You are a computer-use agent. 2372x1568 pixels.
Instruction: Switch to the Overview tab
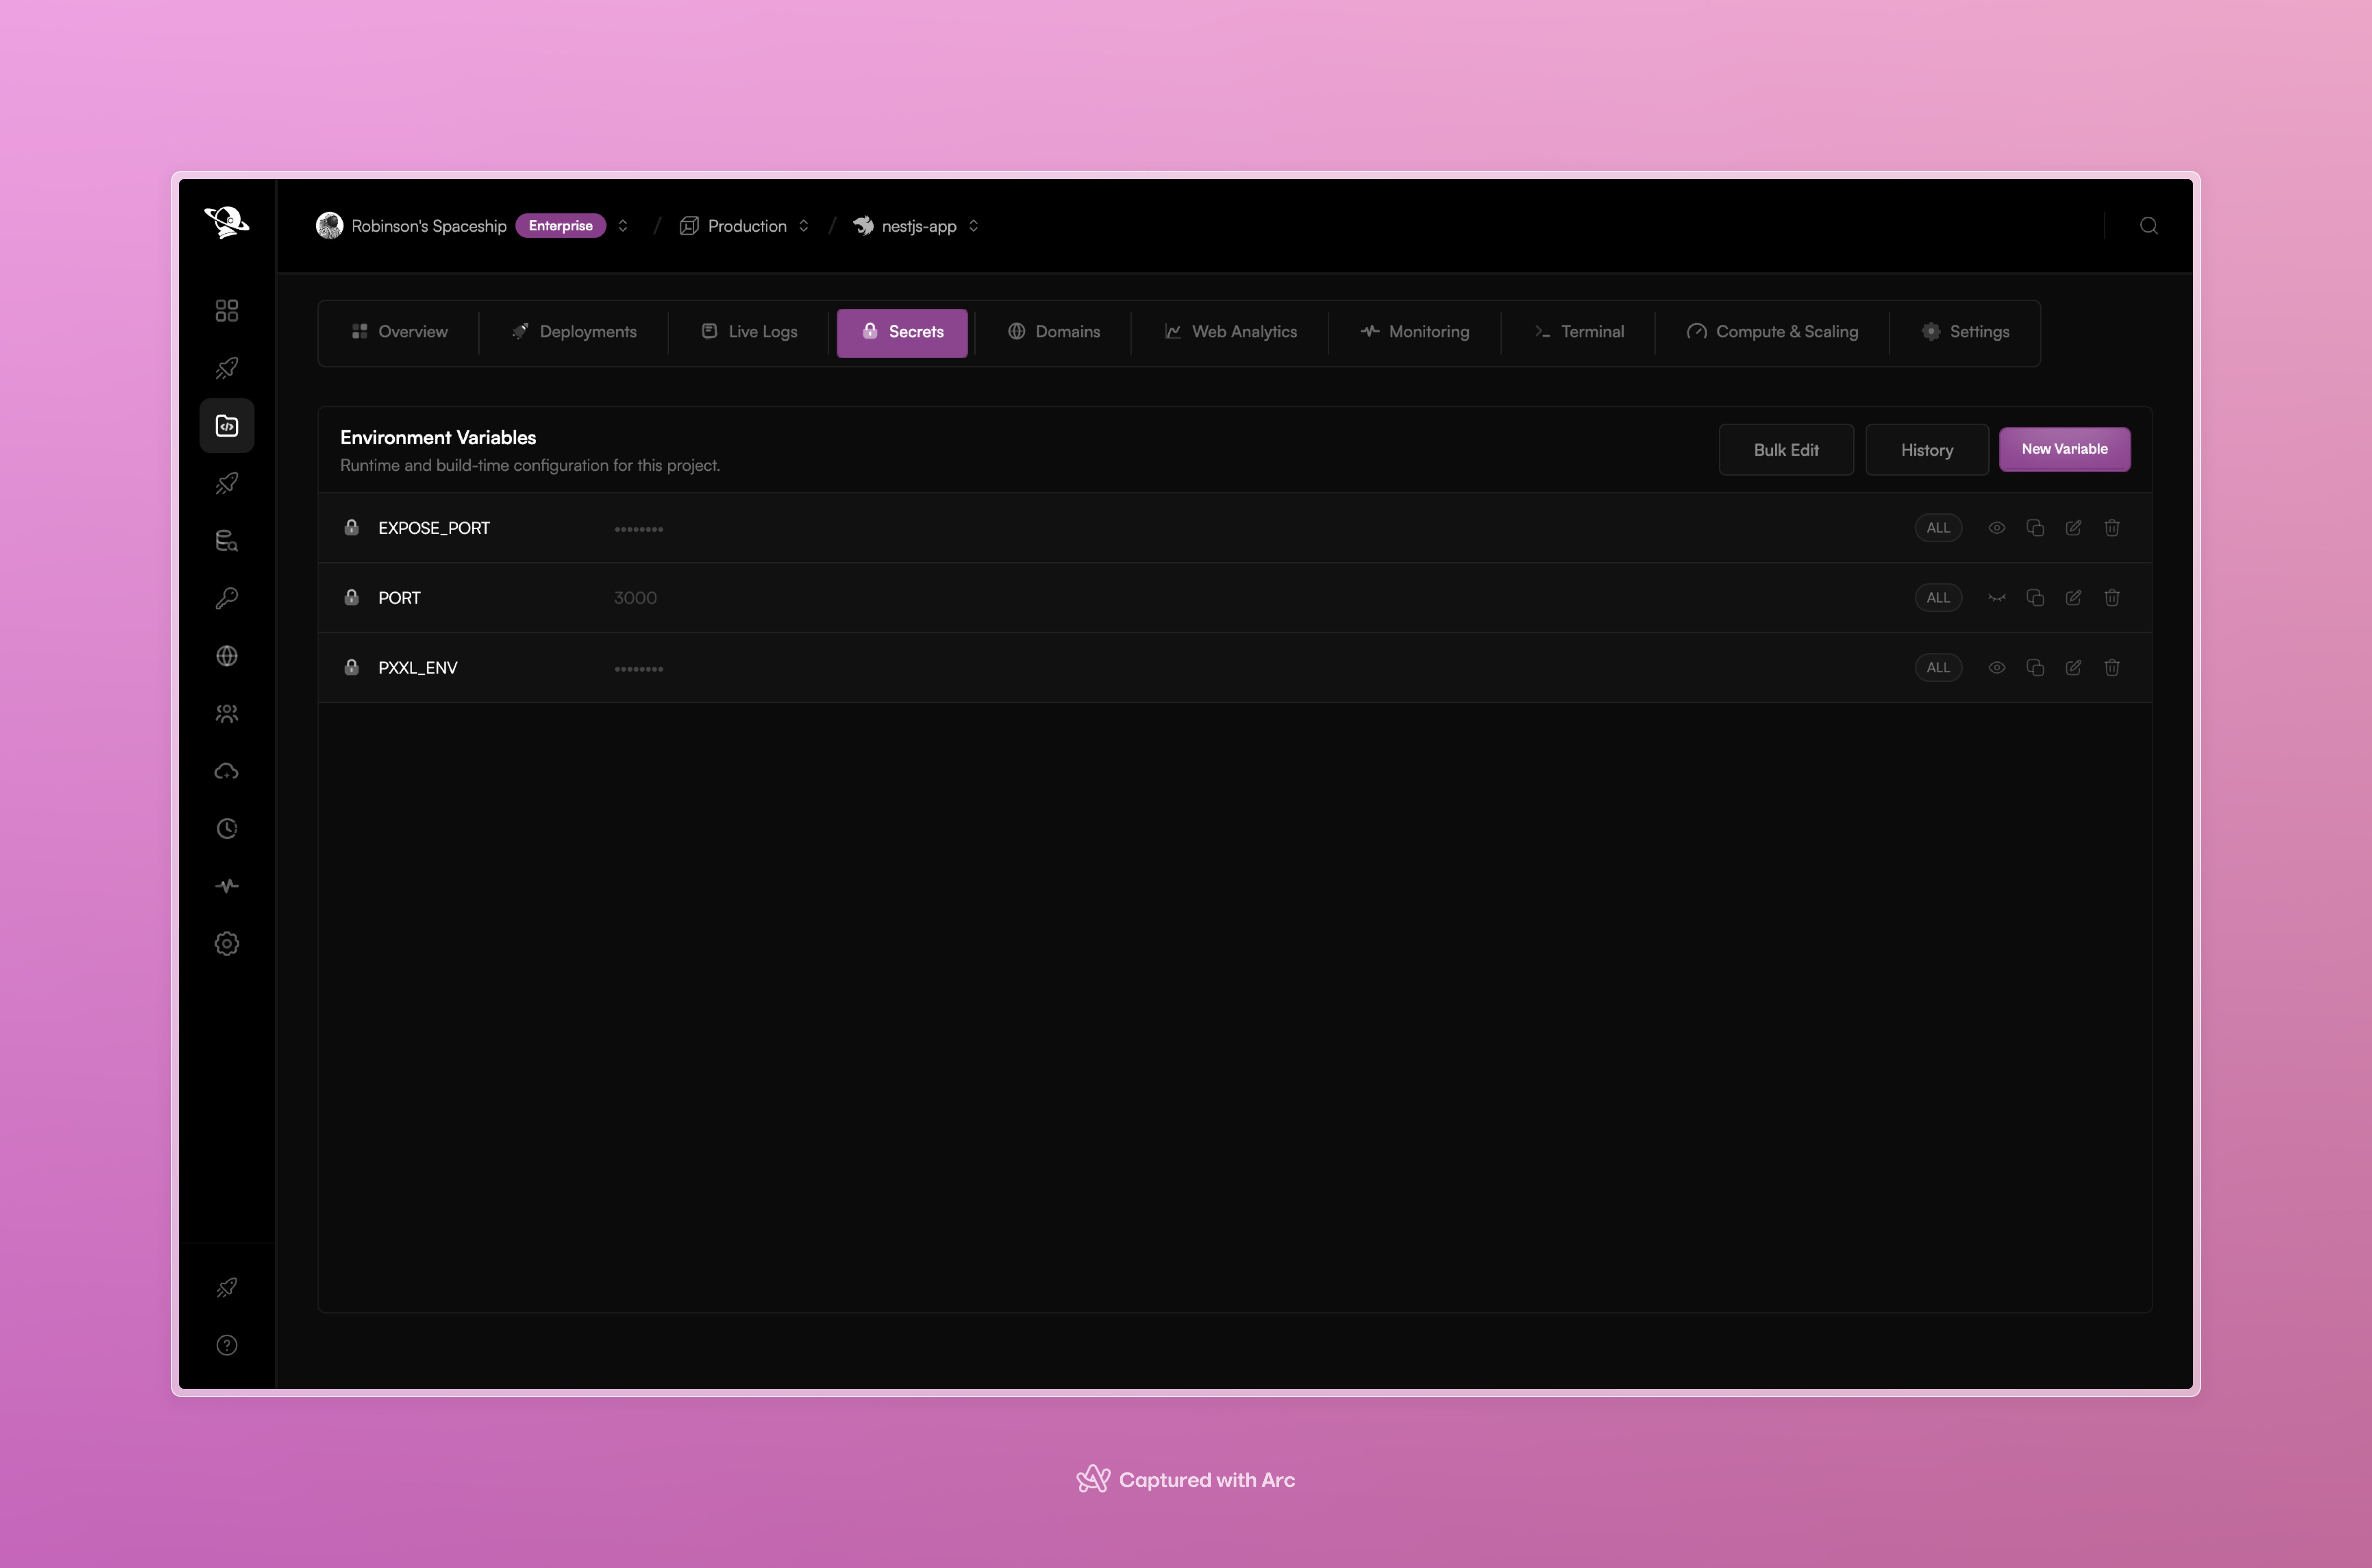coord(399,332)
